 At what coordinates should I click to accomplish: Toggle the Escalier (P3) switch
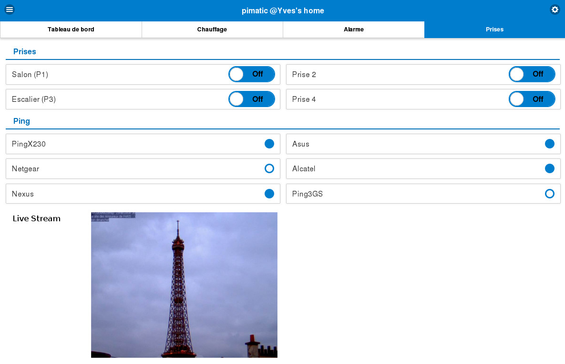pyautogui.click(x=252, y=99)
